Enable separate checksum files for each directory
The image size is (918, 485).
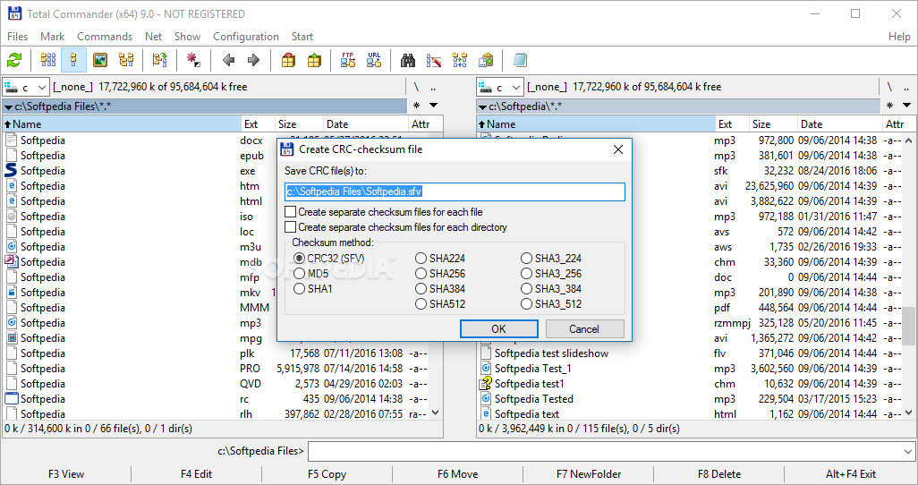(x=395, y=227)
